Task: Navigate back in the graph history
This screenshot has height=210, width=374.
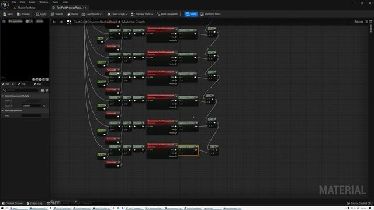Action: tap(54, 22)
